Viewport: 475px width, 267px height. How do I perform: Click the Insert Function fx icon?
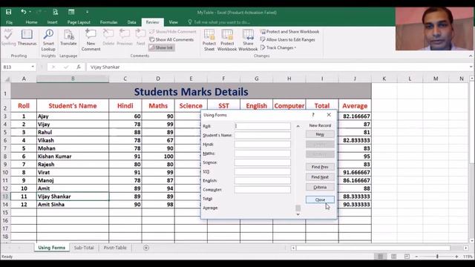pyautogui.click(x=79, y=67)
